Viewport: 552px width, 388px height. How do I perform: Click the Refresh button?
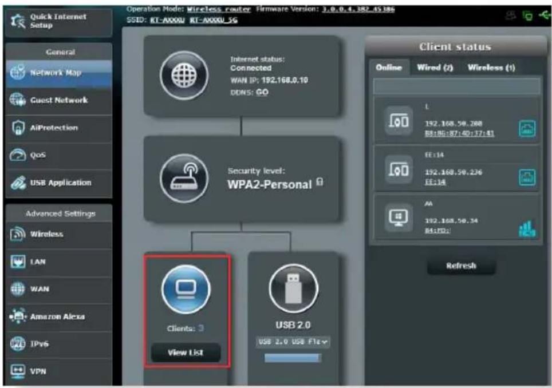point(461,266)
